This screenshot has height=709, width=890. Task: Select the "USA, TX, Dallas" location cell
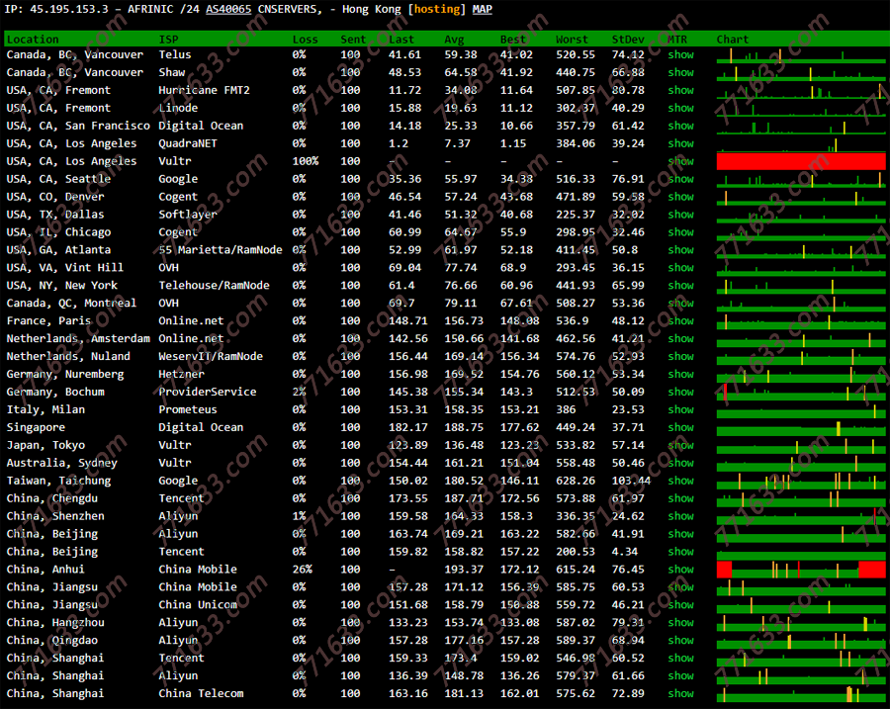(x=55, y=214)
